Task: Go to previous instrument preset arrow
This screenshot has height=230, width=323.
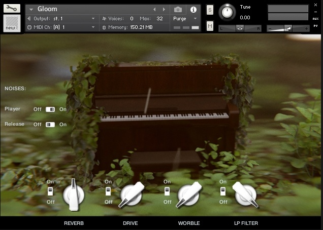Action: tap(155, 9)
